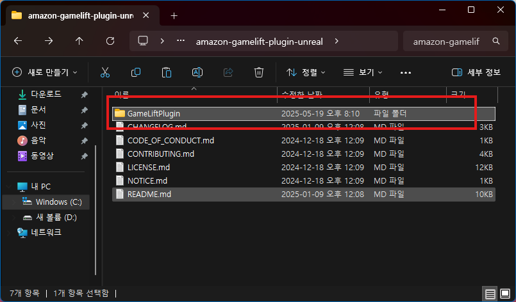Click the file icon of LICENSE.md
The image size is (516, 302).
click(x=120, y=167)
